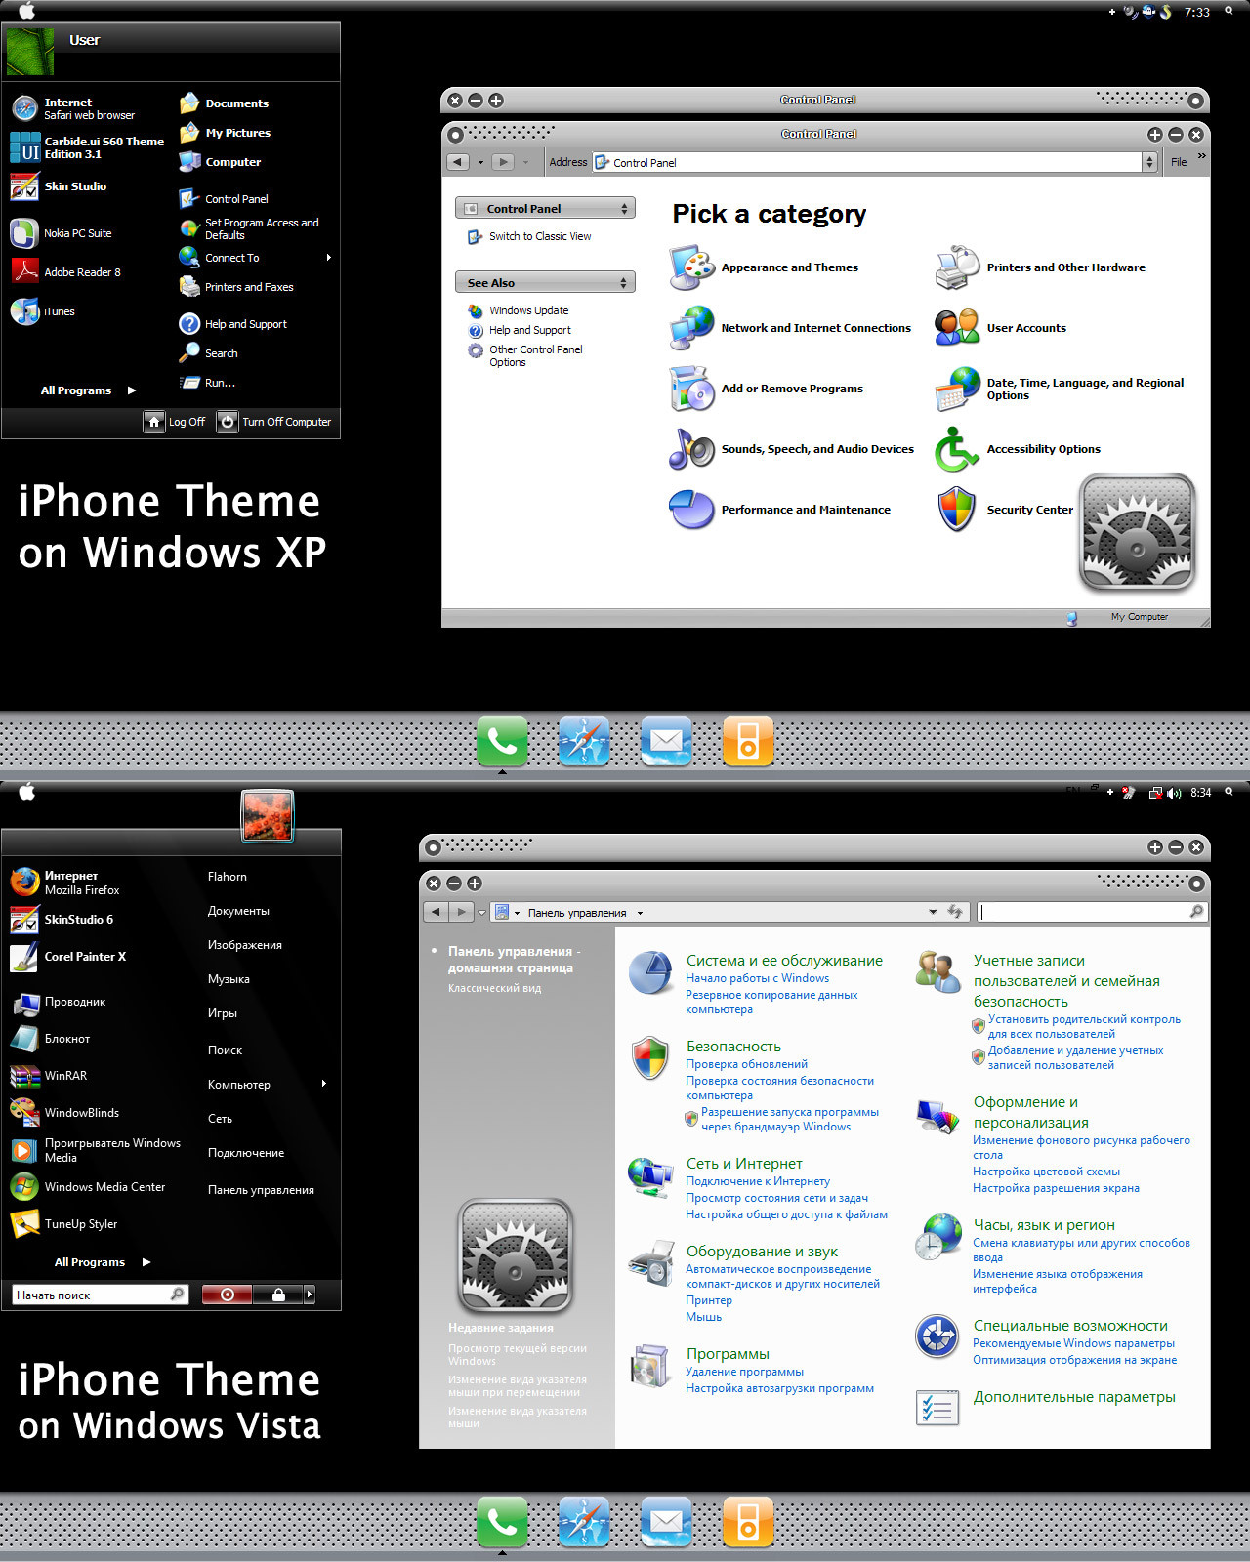Click the Log Off button

[175, 422]
